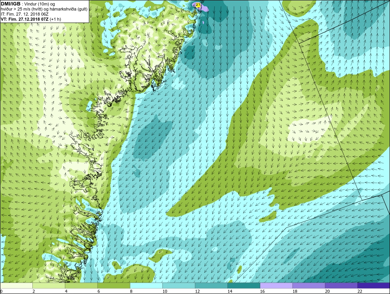Click the legend scale label '22'
Image resolution: width=390 pixels, height=294 pixels.
360,291
